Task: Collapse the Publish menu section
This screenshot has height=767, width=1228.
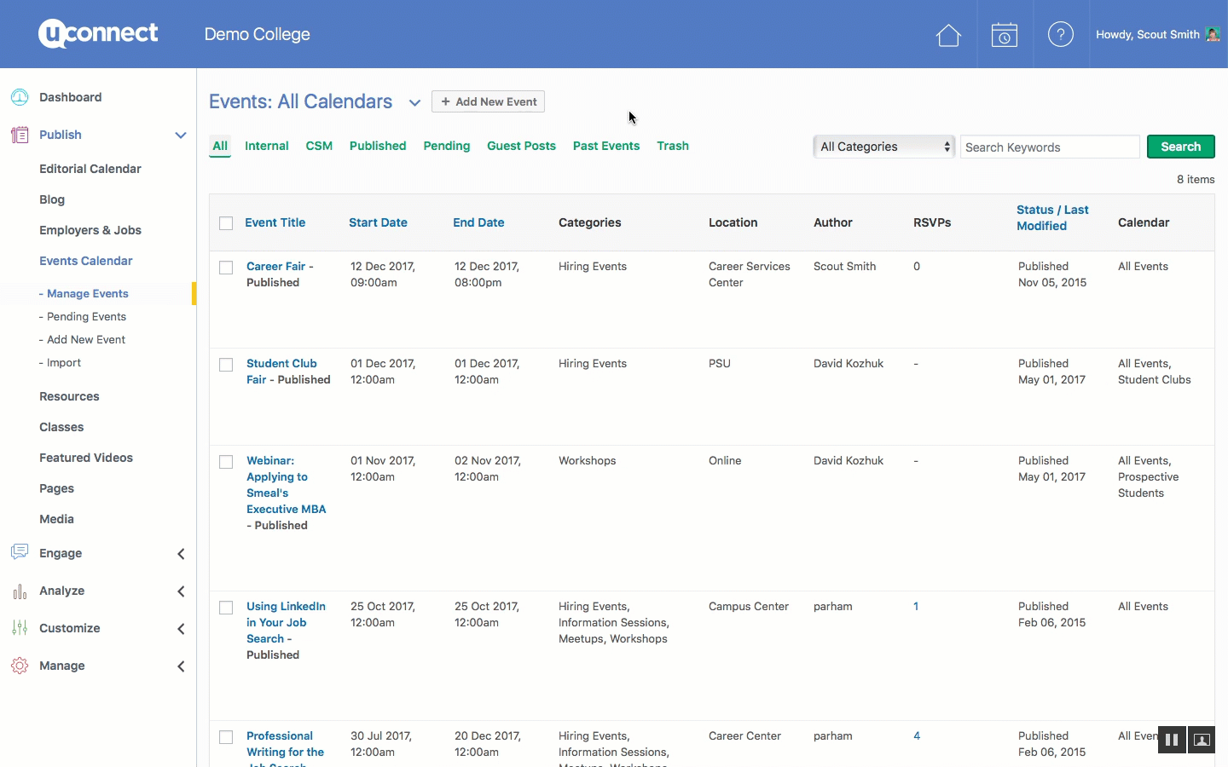Action: click(181, 135)
